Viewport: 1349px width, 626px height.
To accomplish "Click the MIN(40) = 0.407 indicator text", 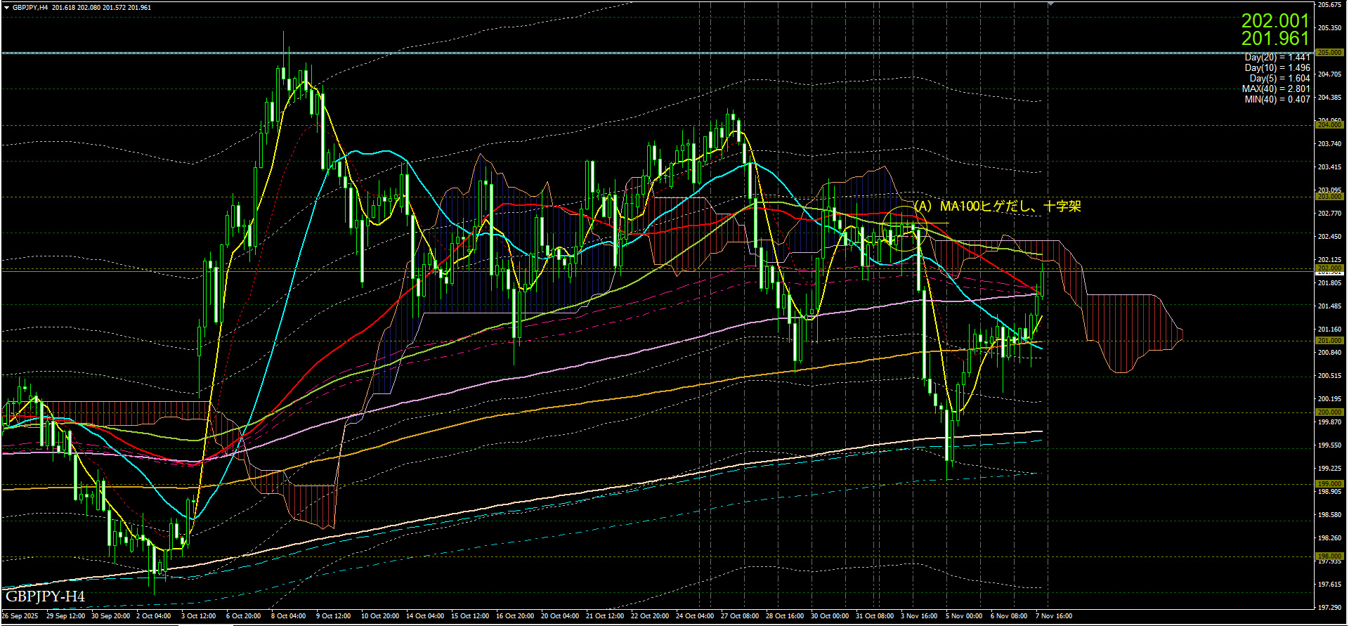I will tap(1277, 100).
